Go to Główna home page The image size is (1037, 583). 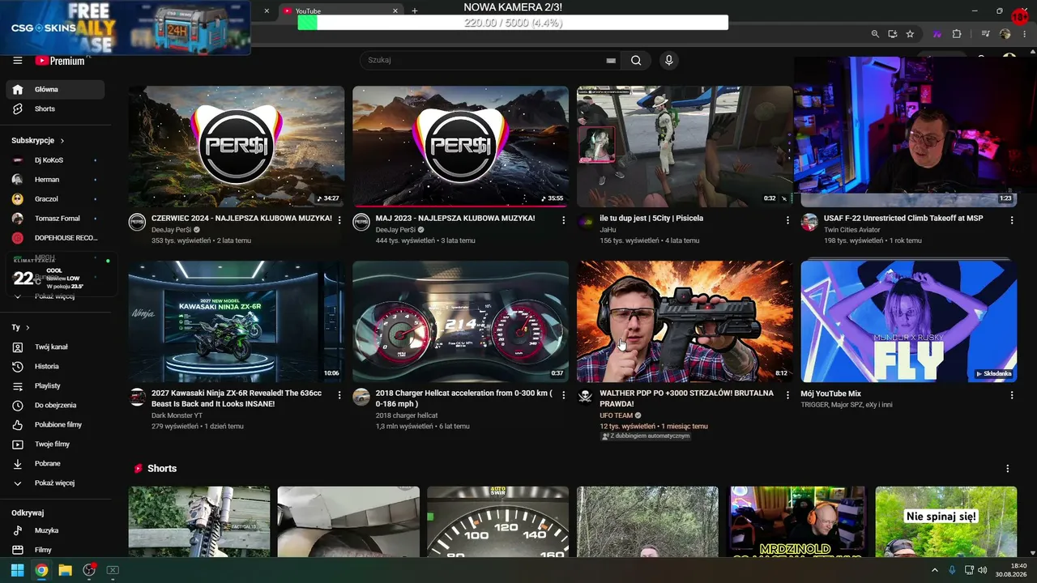point(55,89)
